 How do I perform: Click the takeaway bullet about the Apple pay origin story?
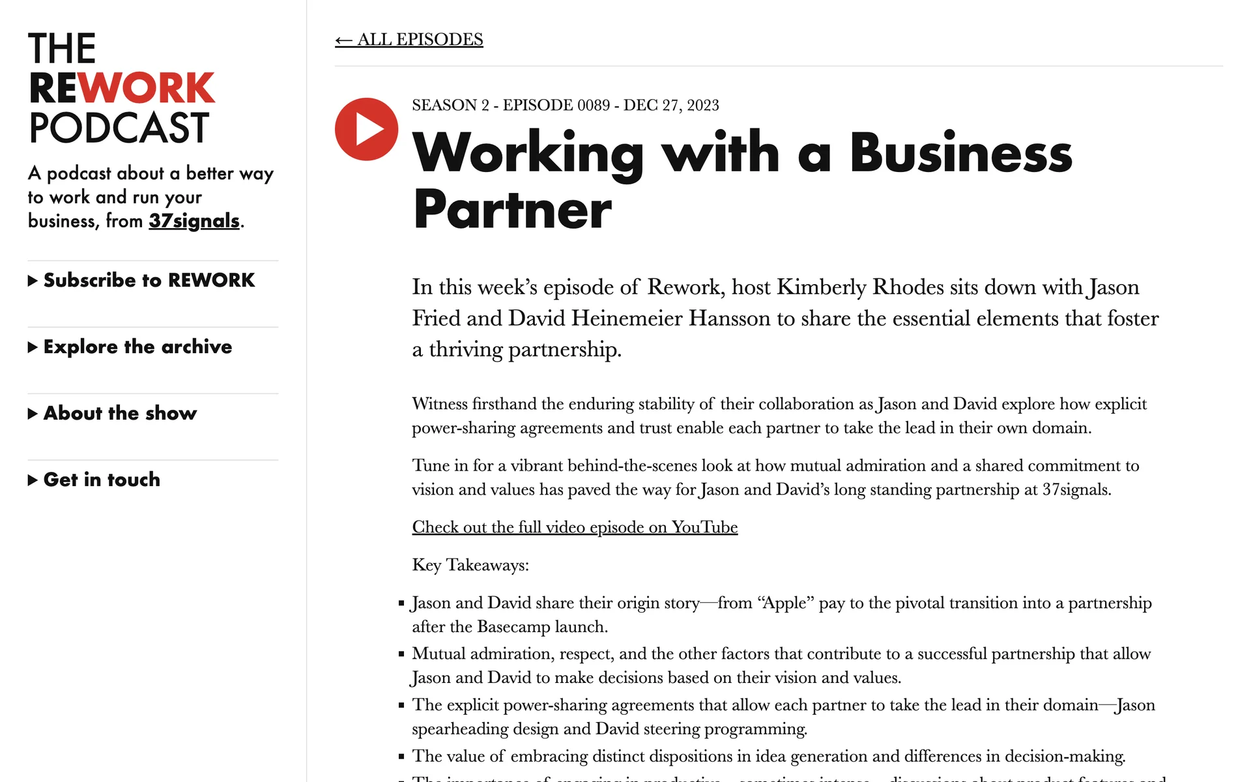coord(781,615)
